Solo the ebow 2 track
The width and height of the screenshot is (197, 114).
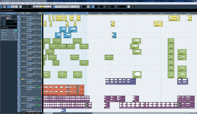pos(25,33)
